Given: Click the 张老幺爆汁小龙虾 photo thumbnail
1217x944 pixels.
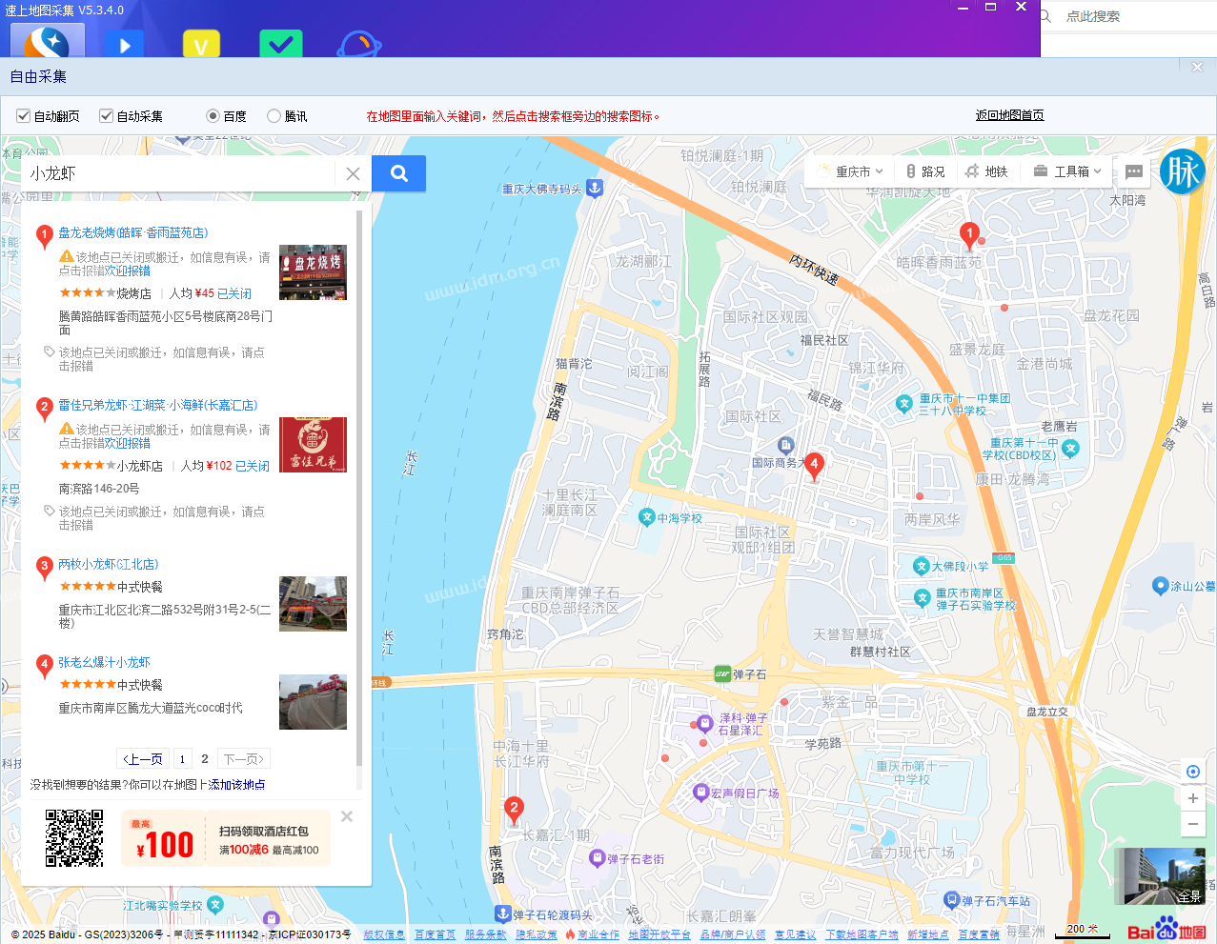Looking at the screenshot, I should [x=313, y=702].
